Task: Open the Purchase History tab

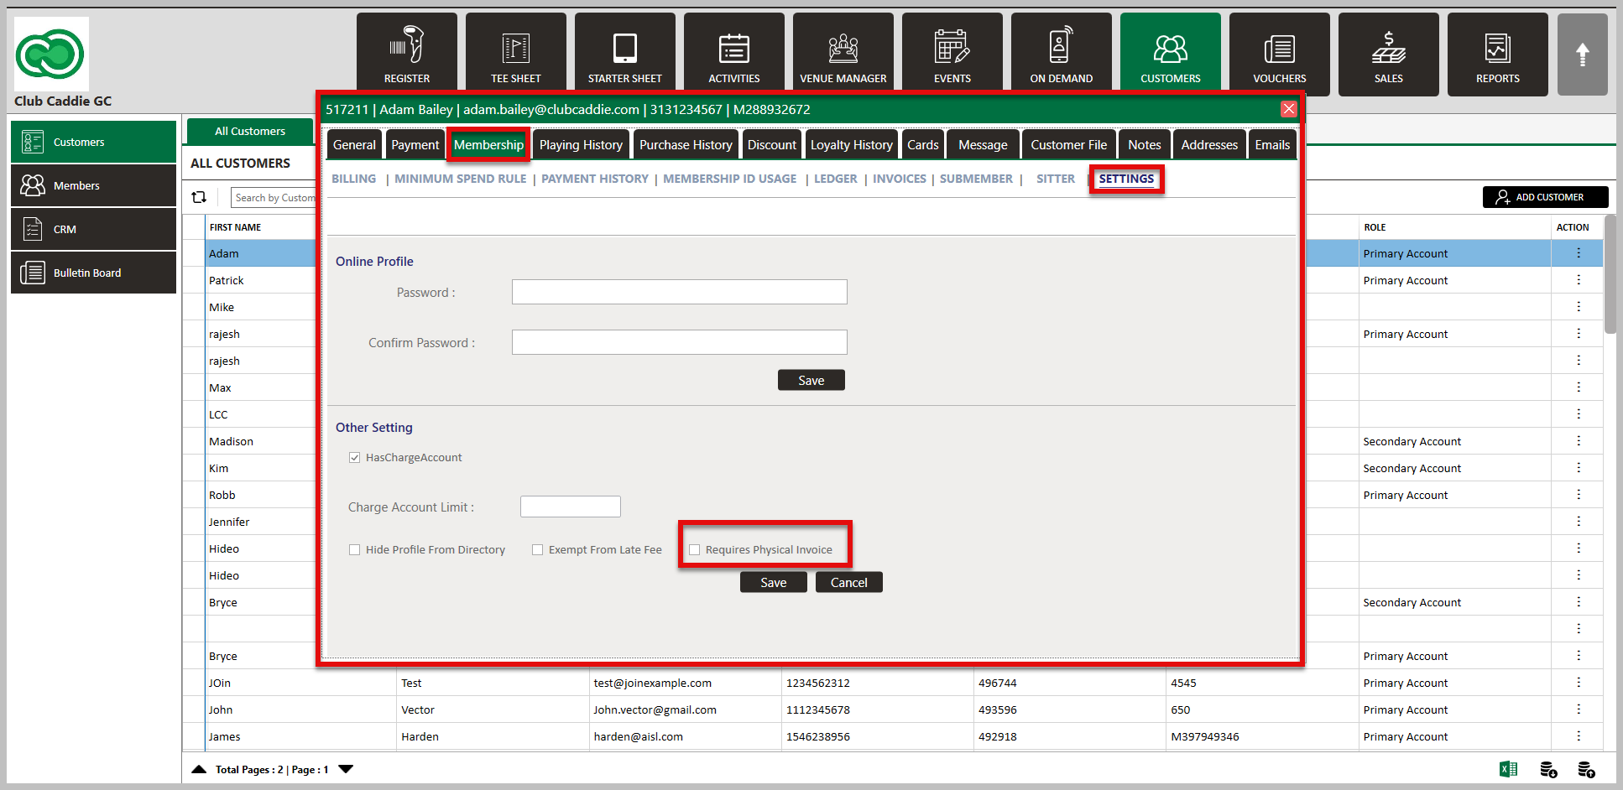Action: pos(686,144)
